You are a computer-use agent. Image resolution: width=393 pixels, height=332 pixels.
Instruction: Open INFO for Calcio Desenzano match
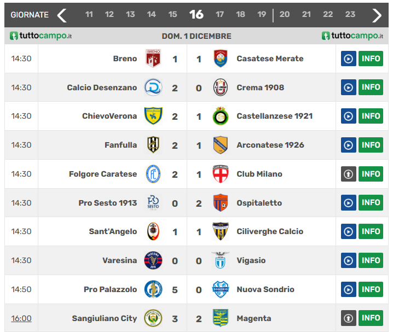(x=371, y=88)
